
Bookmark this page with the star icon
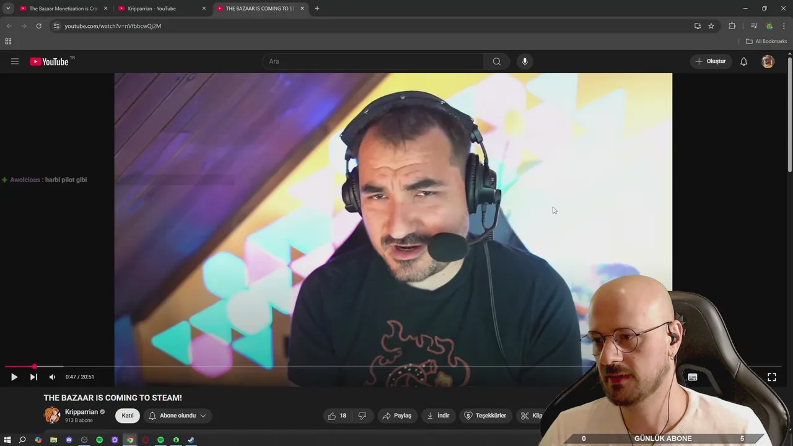(x=711, y=26)
